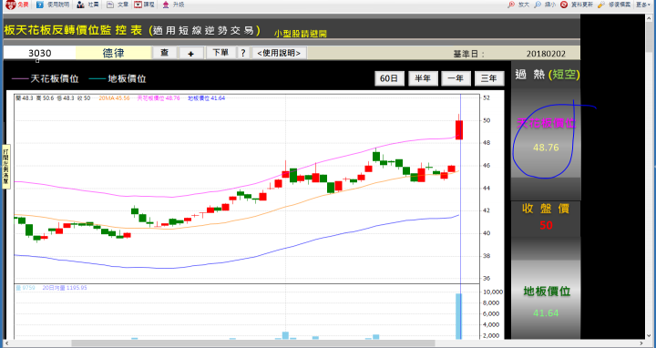This screenshot has width=656, height=348.
Task: Click the floor price value 41.64
Action: [546, 312]
